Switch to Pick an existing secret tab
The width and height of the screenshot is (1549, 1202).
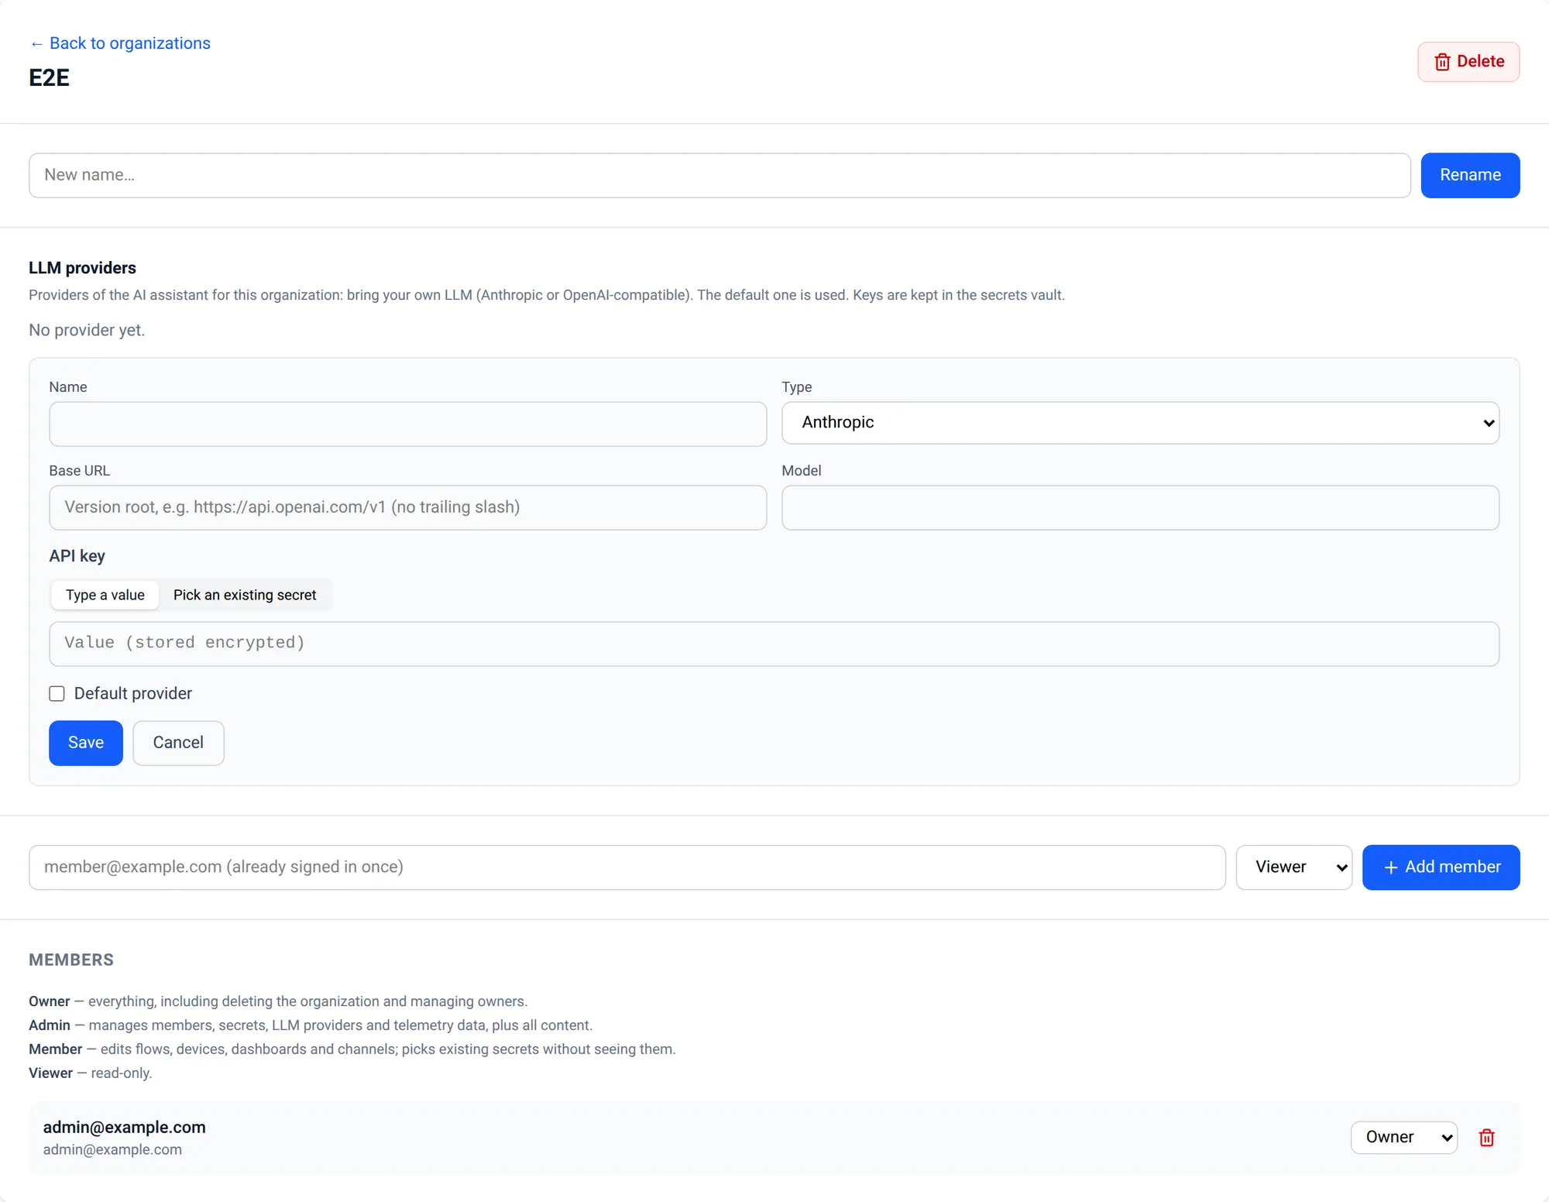click(245, 595)
